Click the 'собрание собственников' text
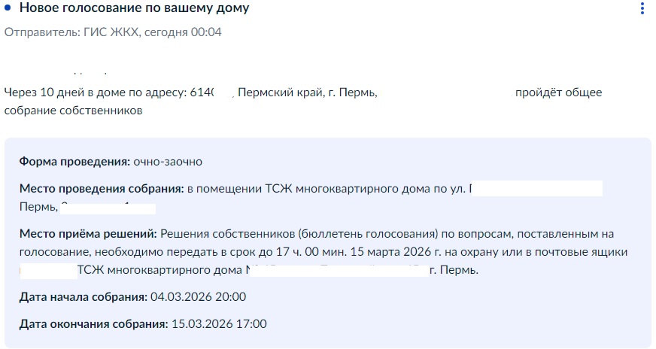The height and width of the screenshot is (349, 656). tap(73, 111)
